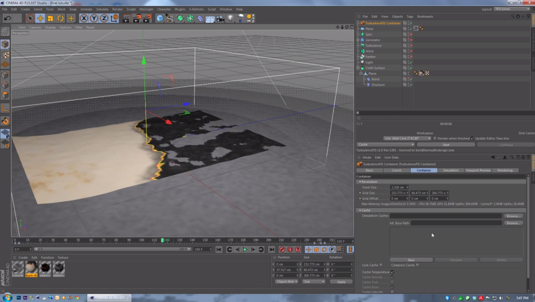Toggle X axis lock

click(x=84, y=18)
